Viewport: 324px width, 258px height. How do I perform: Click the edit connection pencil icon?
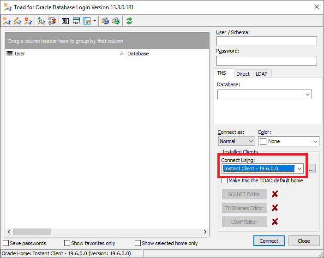[x=18, y=21]
